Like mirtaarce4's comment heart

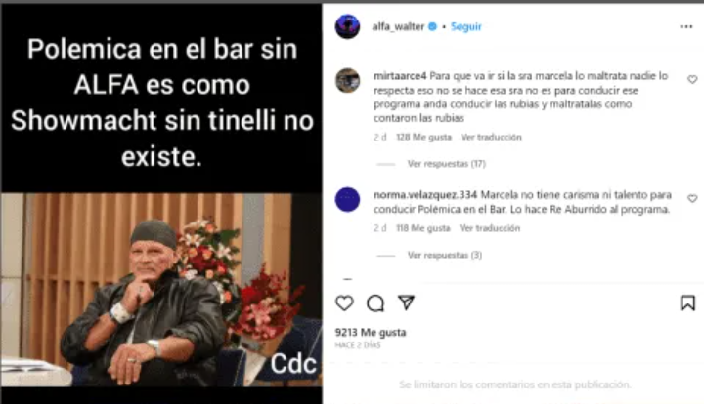tap(692, 79)
